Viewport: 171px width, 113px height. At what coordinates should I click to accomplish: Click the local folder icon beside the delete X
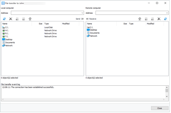pos(17,19)
